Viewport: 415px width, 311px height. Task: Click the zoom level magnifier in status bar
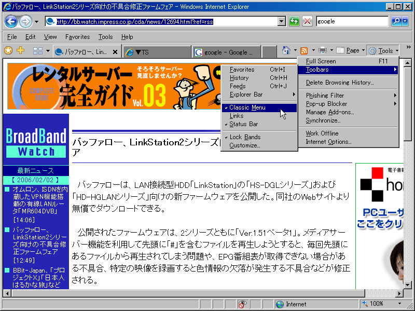pos(365,304)
